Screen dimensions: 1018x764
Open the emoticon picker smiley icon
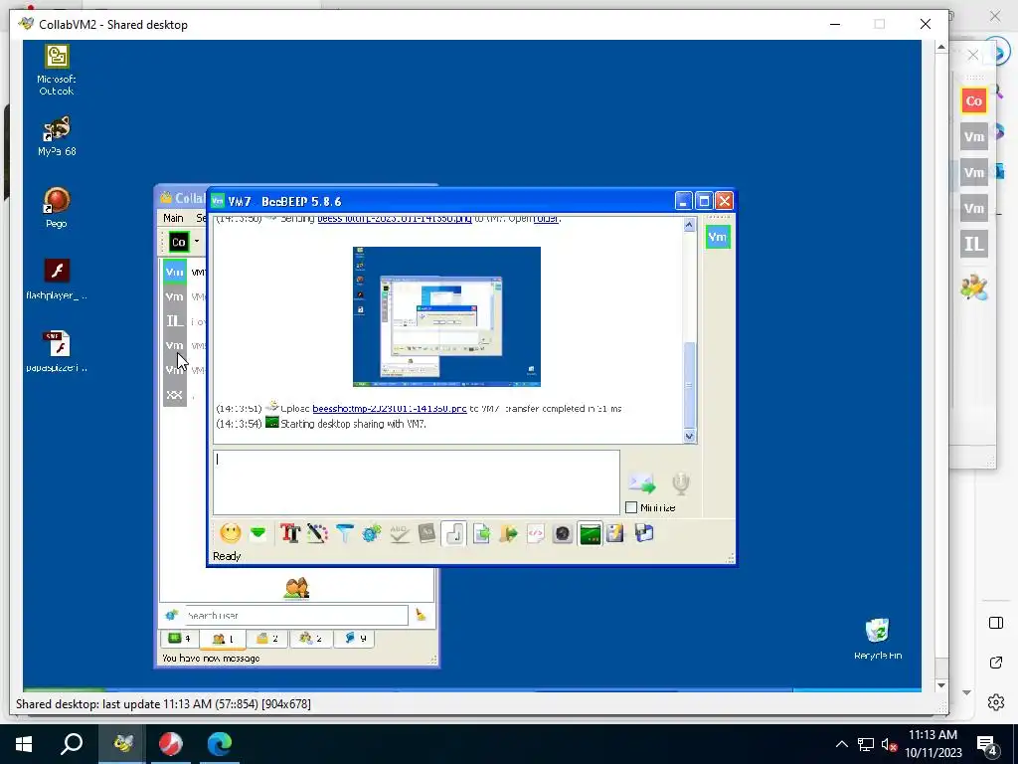[x=230, y=533]
